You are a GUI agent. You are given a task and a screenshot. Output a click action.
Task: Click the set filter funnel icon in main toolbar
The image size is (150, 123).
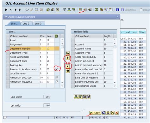pos(64,10)
